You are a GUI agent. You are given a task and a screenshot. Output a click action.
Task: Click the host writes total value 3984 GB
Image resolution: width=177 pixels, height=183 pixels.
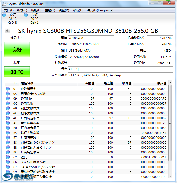pyautogui.click(x=160, y=44)
